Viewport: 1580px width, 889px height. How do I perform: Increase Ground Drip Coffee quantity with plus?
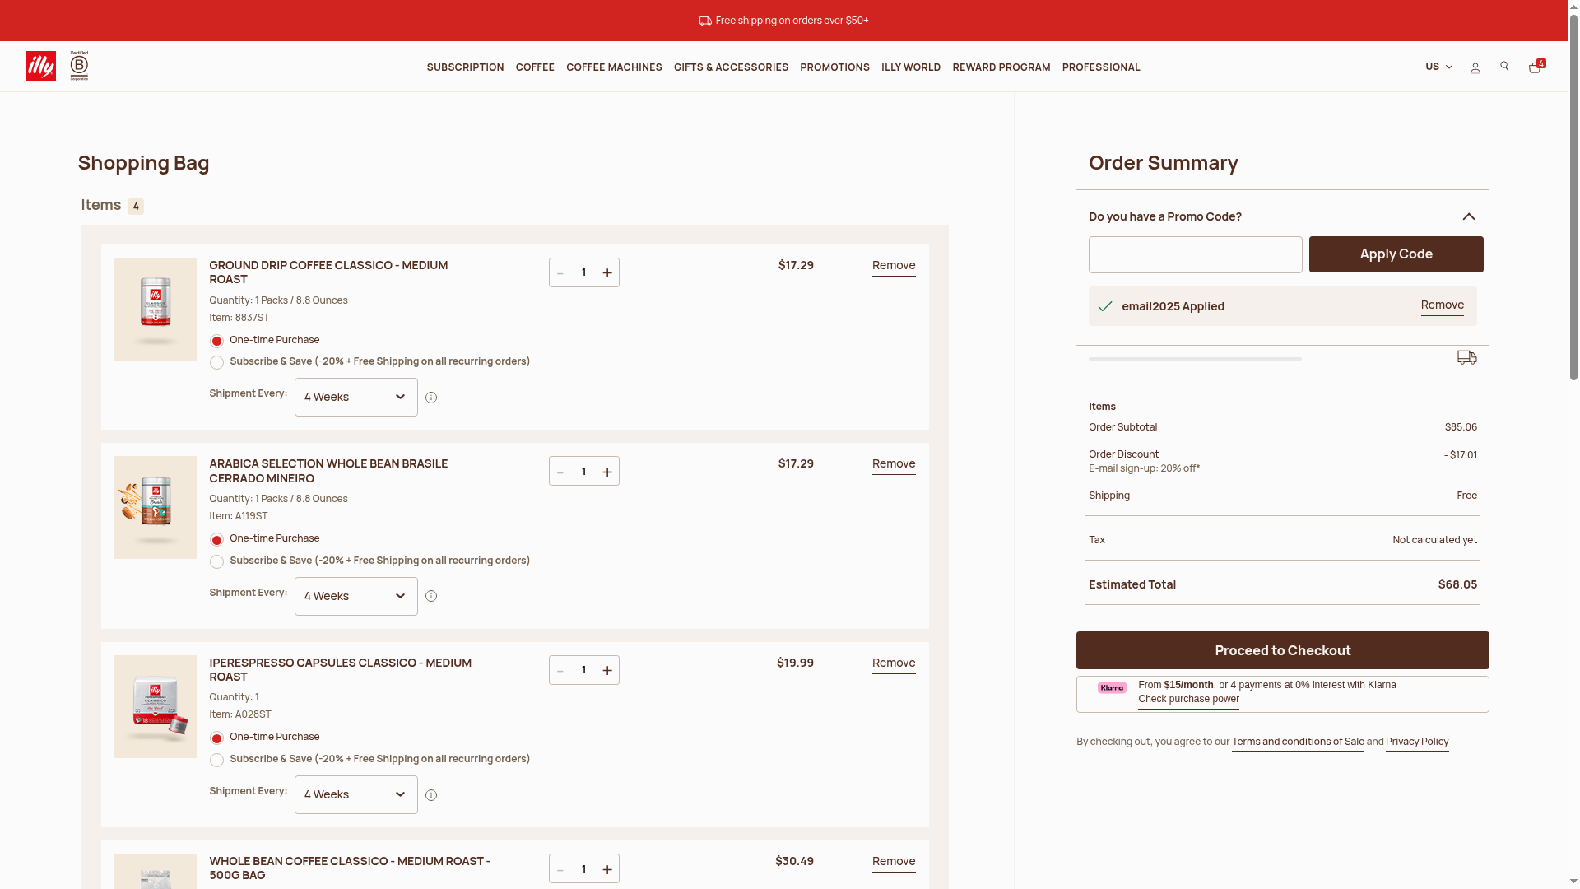(607, 273)
